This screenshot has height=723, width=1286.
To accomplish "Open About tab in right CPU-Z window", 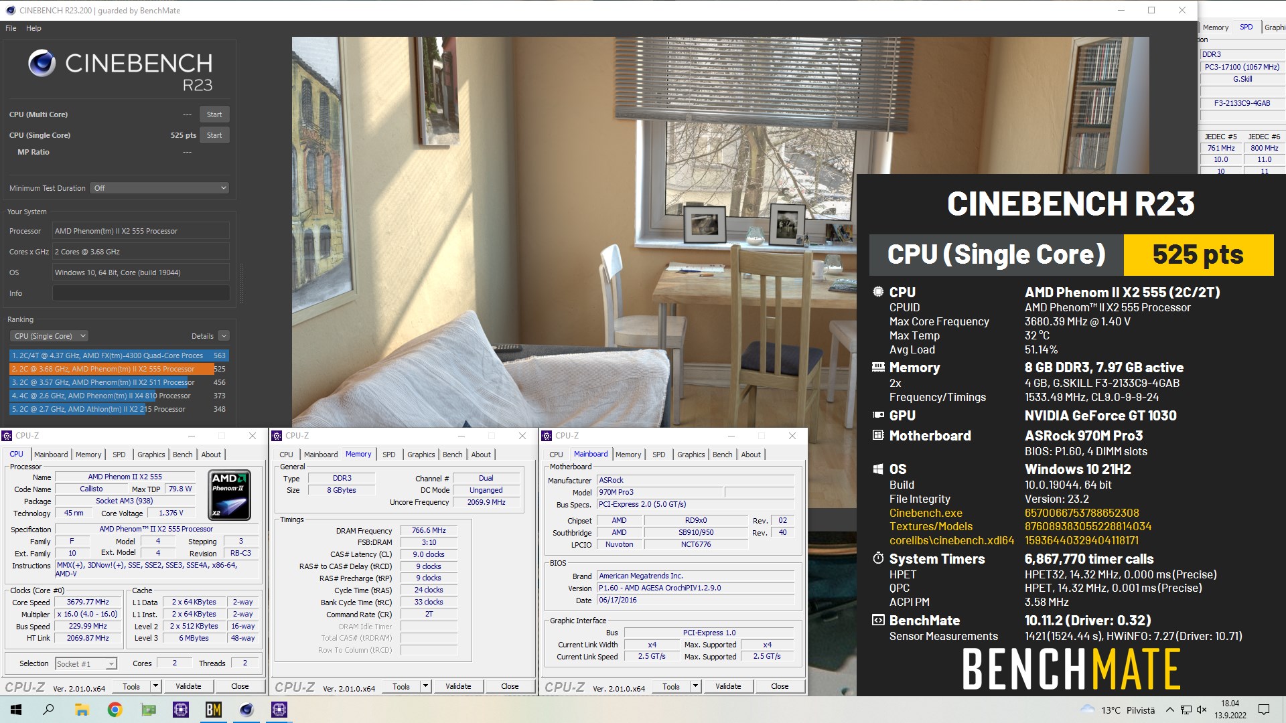I will click(750, 455).
